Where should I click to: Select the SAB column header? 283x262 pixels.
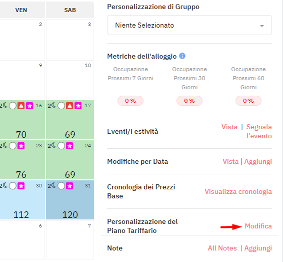[70, 10]
